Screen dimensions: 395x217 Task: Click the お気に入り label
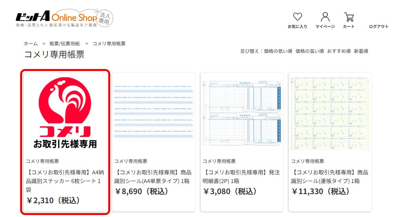[297, 26]
